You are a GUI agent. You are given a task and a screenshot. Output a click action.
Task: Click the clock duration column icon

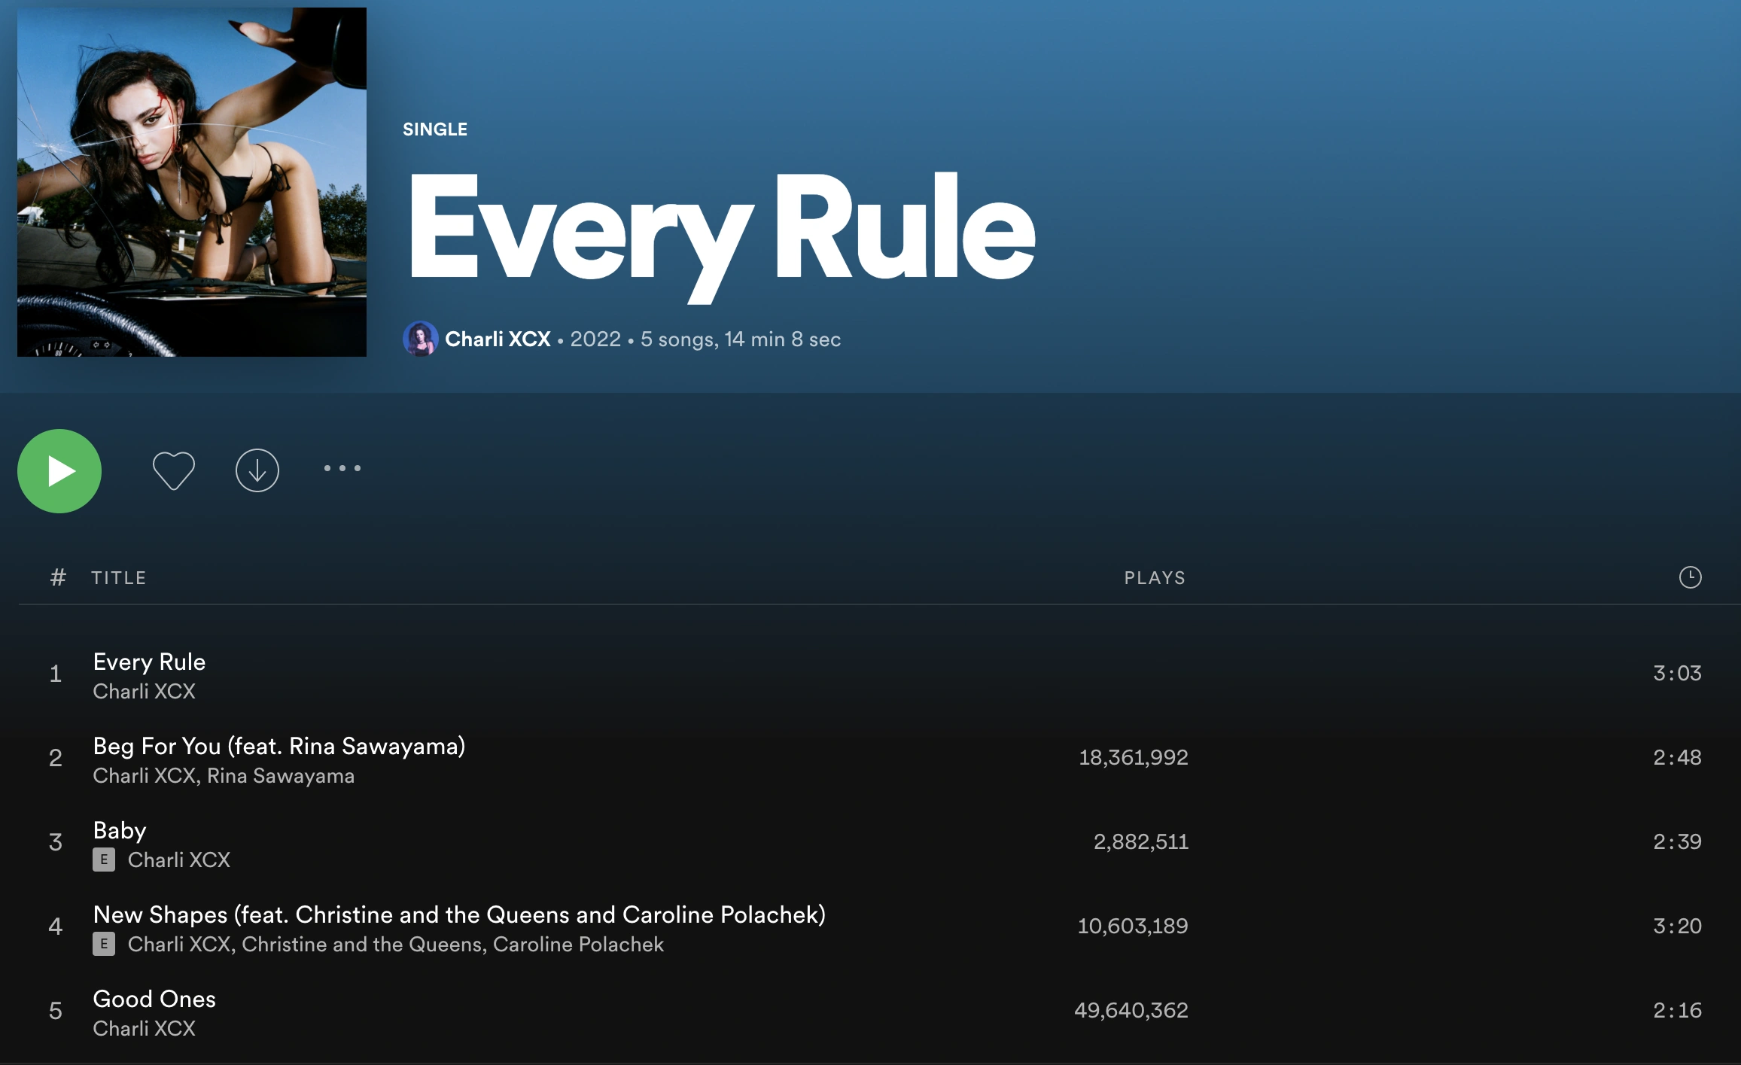[x=1690, y=577]
